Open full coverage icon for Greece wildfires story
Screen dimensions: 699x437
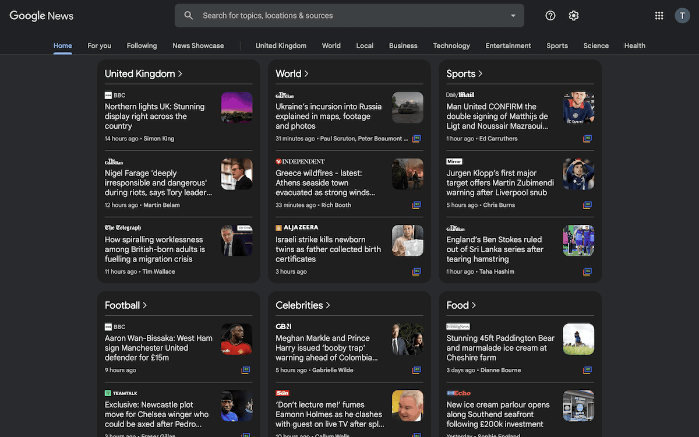416,205
